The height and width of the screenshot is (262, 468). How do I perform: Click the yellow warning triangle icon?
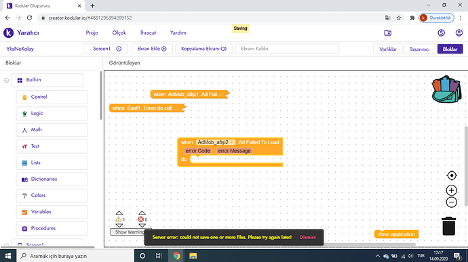[x=119, y=219]
